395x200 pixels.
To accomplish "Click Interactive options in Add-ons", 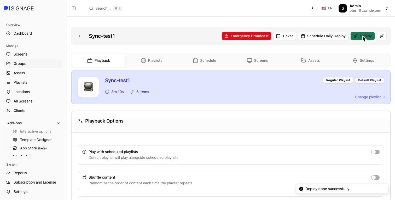I will pos(36,131).
